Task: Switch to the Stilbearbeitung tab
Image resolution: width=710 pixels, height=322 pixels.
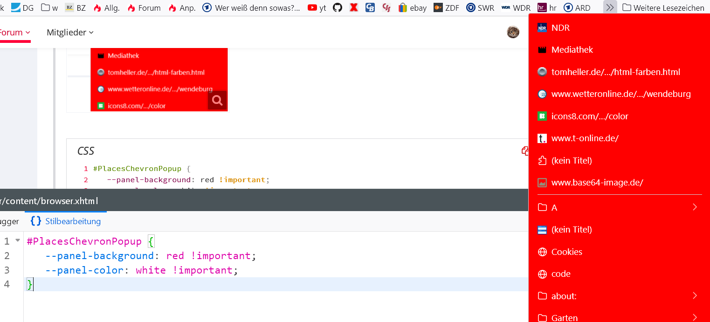Action: (66, 221)
